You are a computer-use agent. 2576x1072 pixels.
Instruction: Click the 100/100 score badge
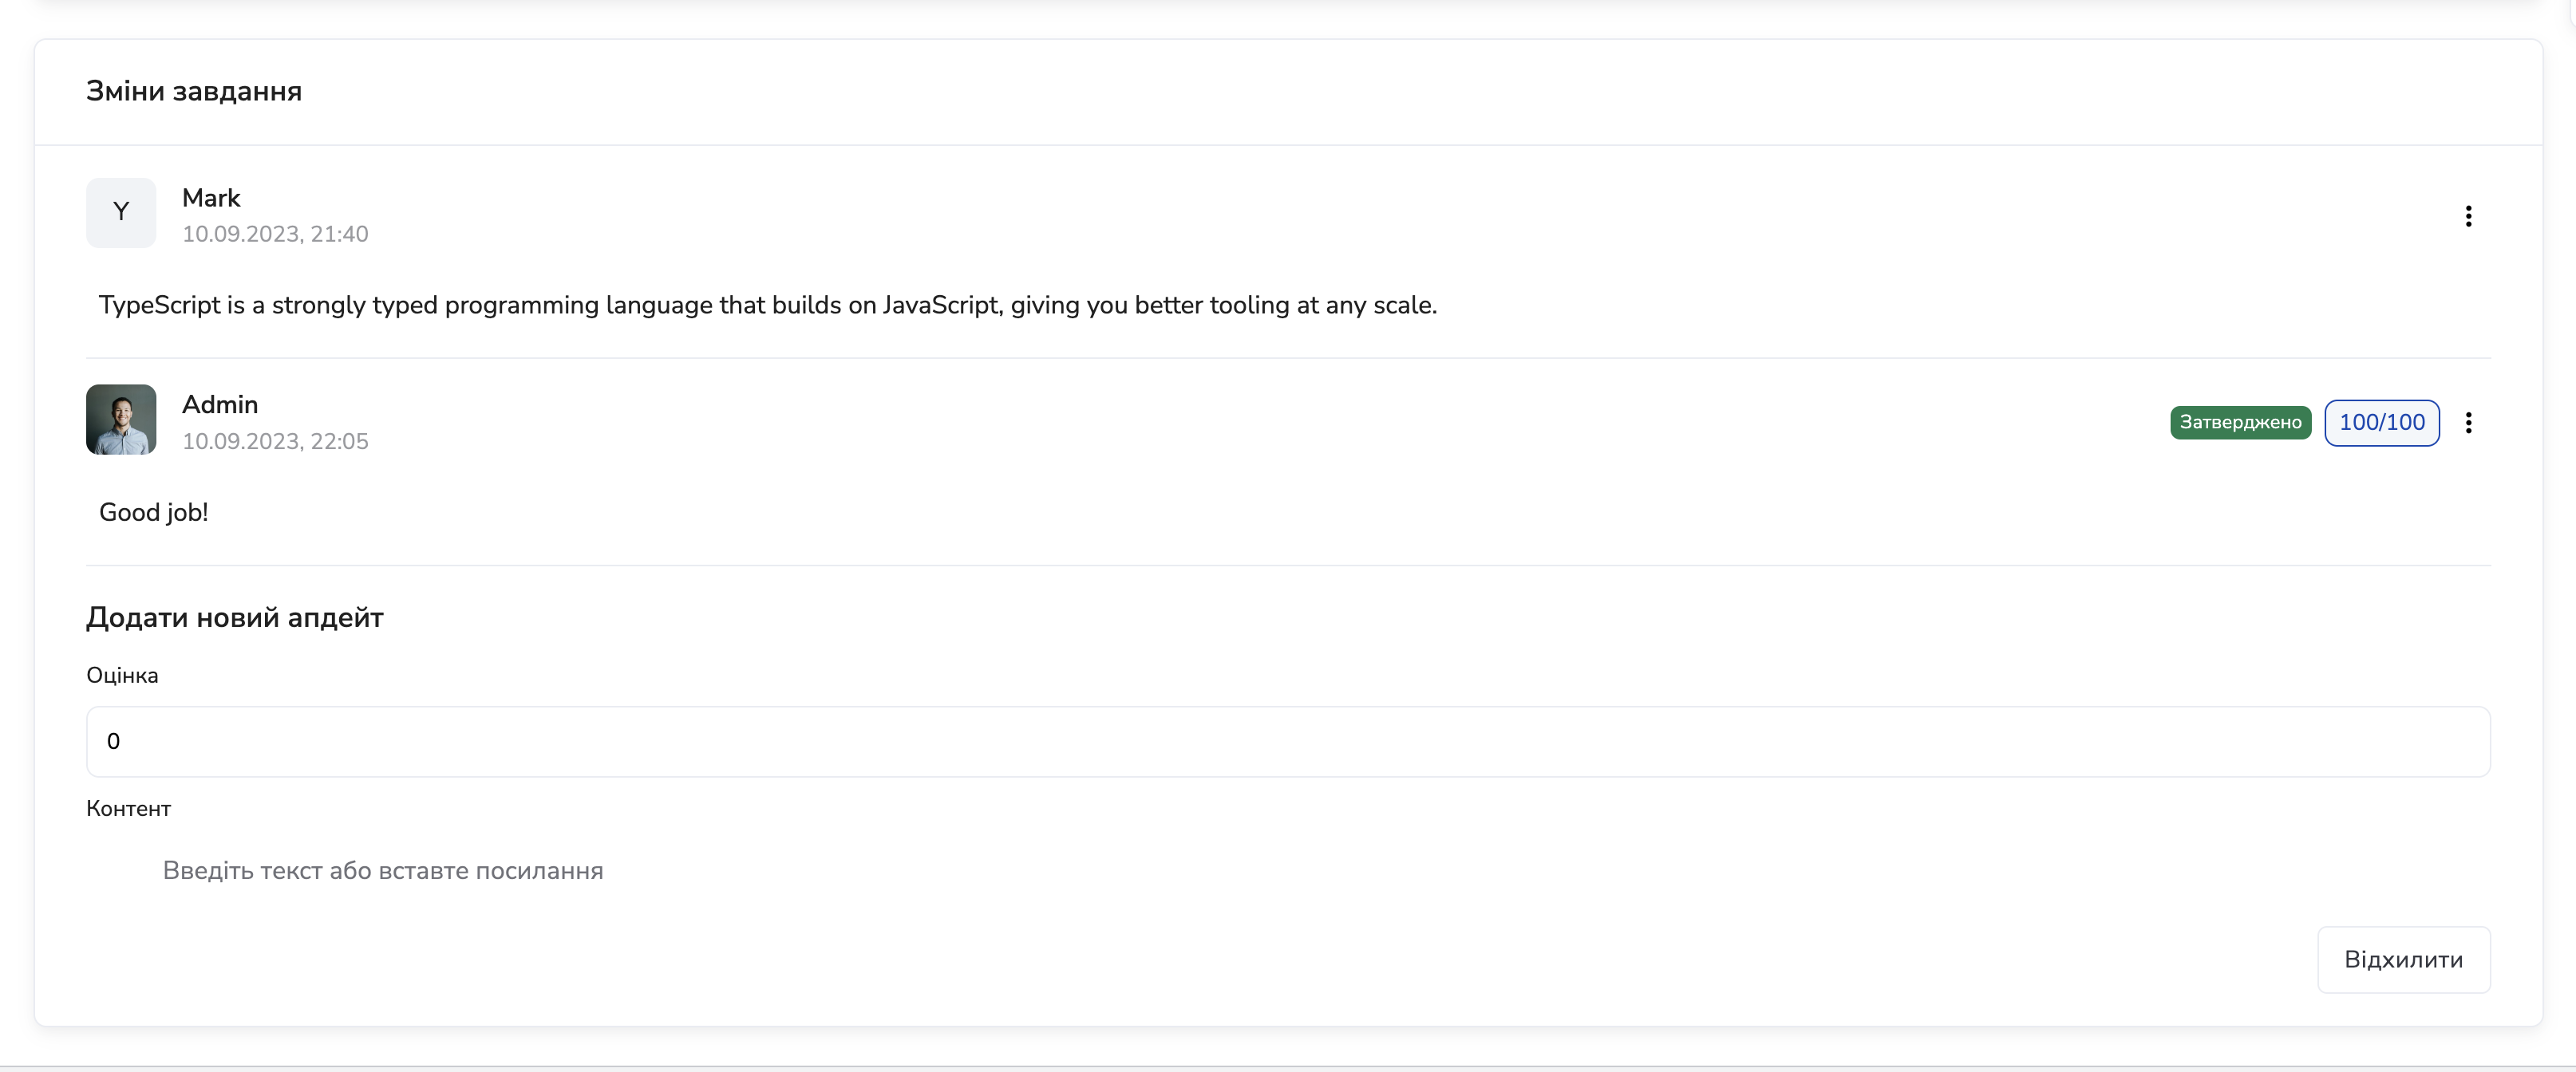tap(2381, 423)
